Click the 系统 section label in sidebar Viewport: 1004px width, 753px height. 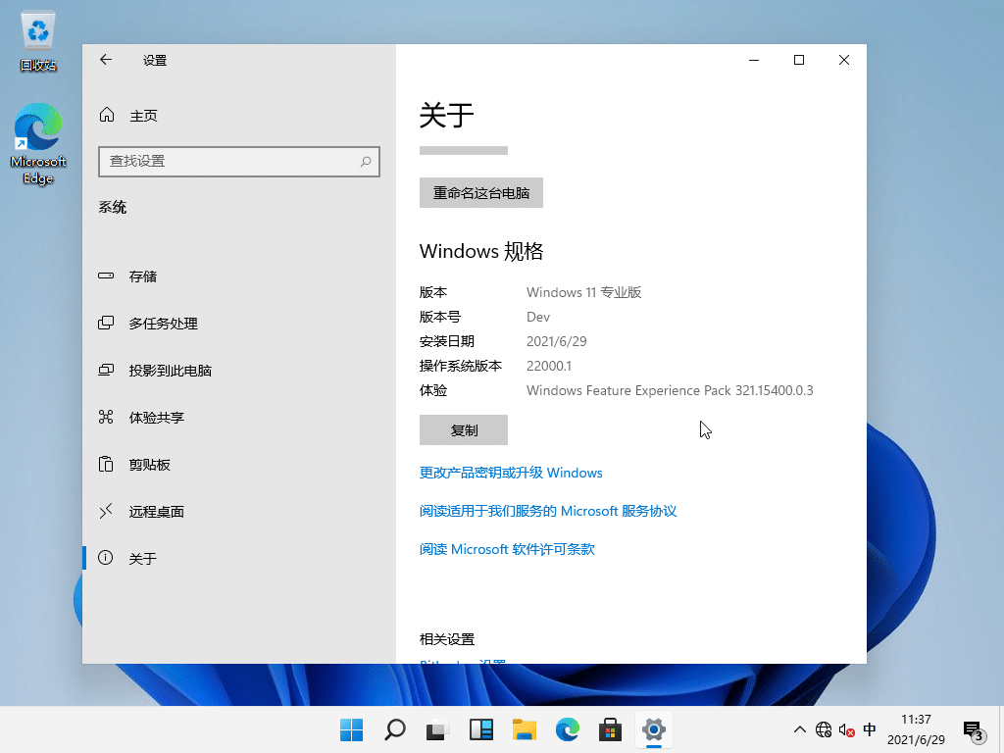click(112, 207)
